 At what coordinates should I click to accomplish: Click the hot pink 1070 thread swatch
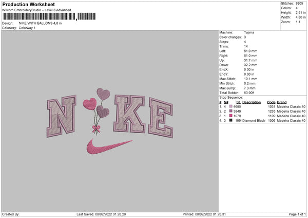(231, 116)
